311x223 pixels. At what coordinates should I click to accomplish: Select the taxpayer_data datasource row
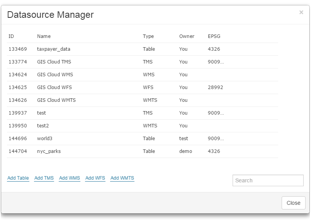click(116, 49)
